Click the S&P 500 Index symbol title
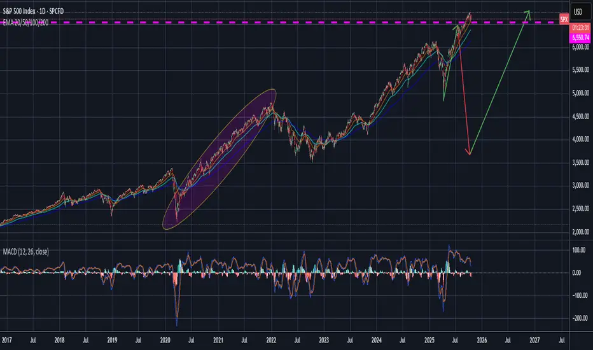 point(33,11)
